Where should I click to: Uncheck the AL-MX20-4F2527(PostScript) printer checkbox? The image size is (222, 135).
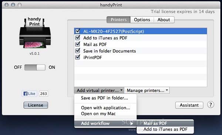click(78, 31)
